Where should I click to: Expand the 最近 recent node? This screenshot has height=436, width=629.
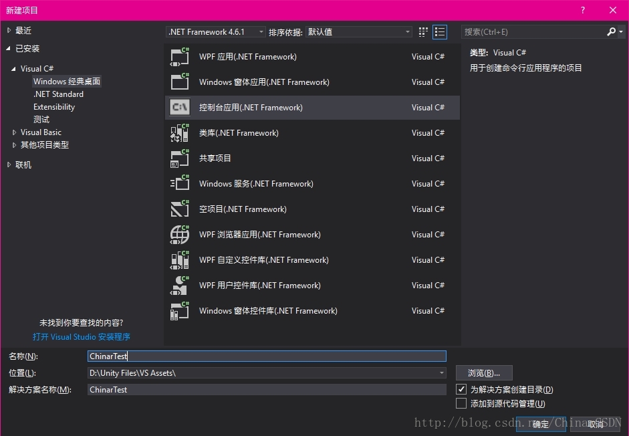(9, 30)
